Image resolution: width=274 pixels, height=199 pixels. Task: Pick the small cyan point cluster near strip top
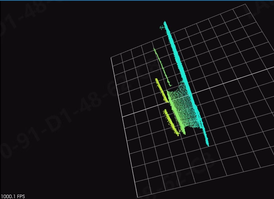pyautogui.click(x=161, y=27)
